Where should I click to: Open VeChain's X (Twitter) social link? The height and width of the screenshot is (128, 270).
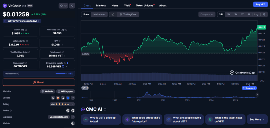53,98
